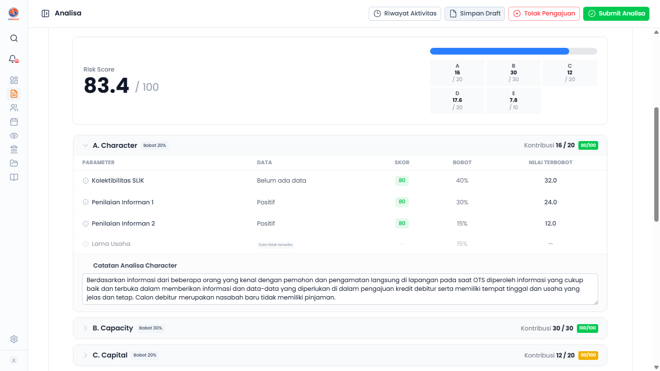Click the E score tile 7.8 / 10

click(514, 100)
